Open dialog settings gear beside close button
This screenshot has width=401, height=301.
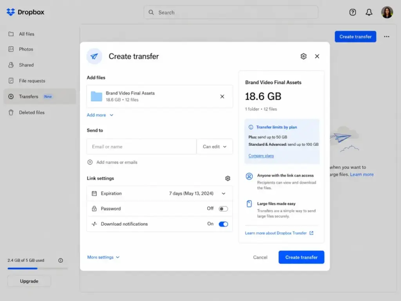tap(303, 56)
